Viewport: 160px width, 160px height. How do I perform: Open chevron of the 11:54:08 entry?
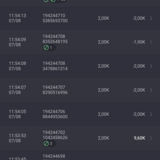tap(151, 66)
